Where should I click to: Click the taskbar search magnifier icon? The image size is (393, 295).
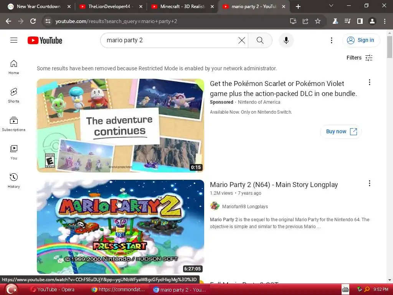click(x=367, y=290)
